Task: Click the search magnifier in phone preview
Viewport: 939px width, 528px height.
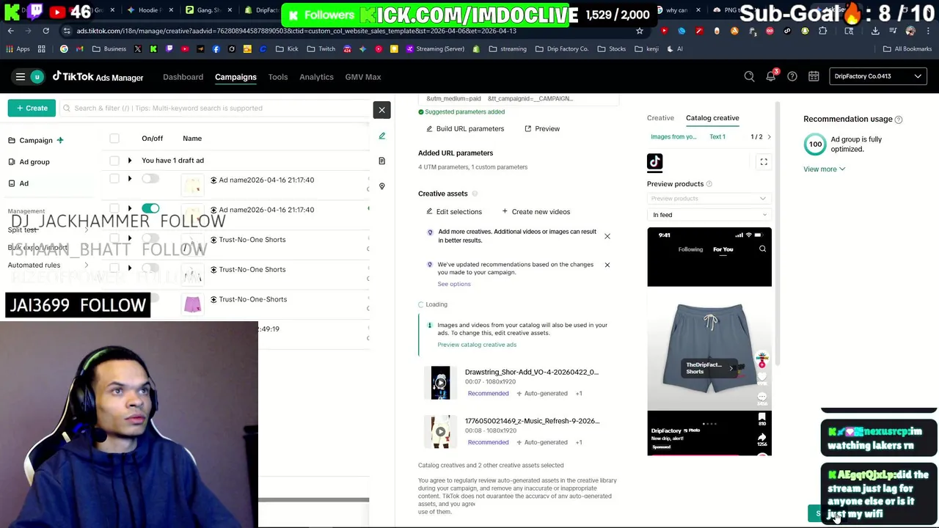Action: click(762, 249)
